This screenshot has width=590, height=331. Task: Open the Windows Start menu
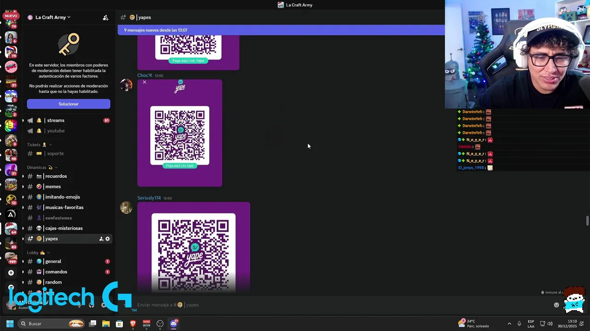tap(10, 324)
